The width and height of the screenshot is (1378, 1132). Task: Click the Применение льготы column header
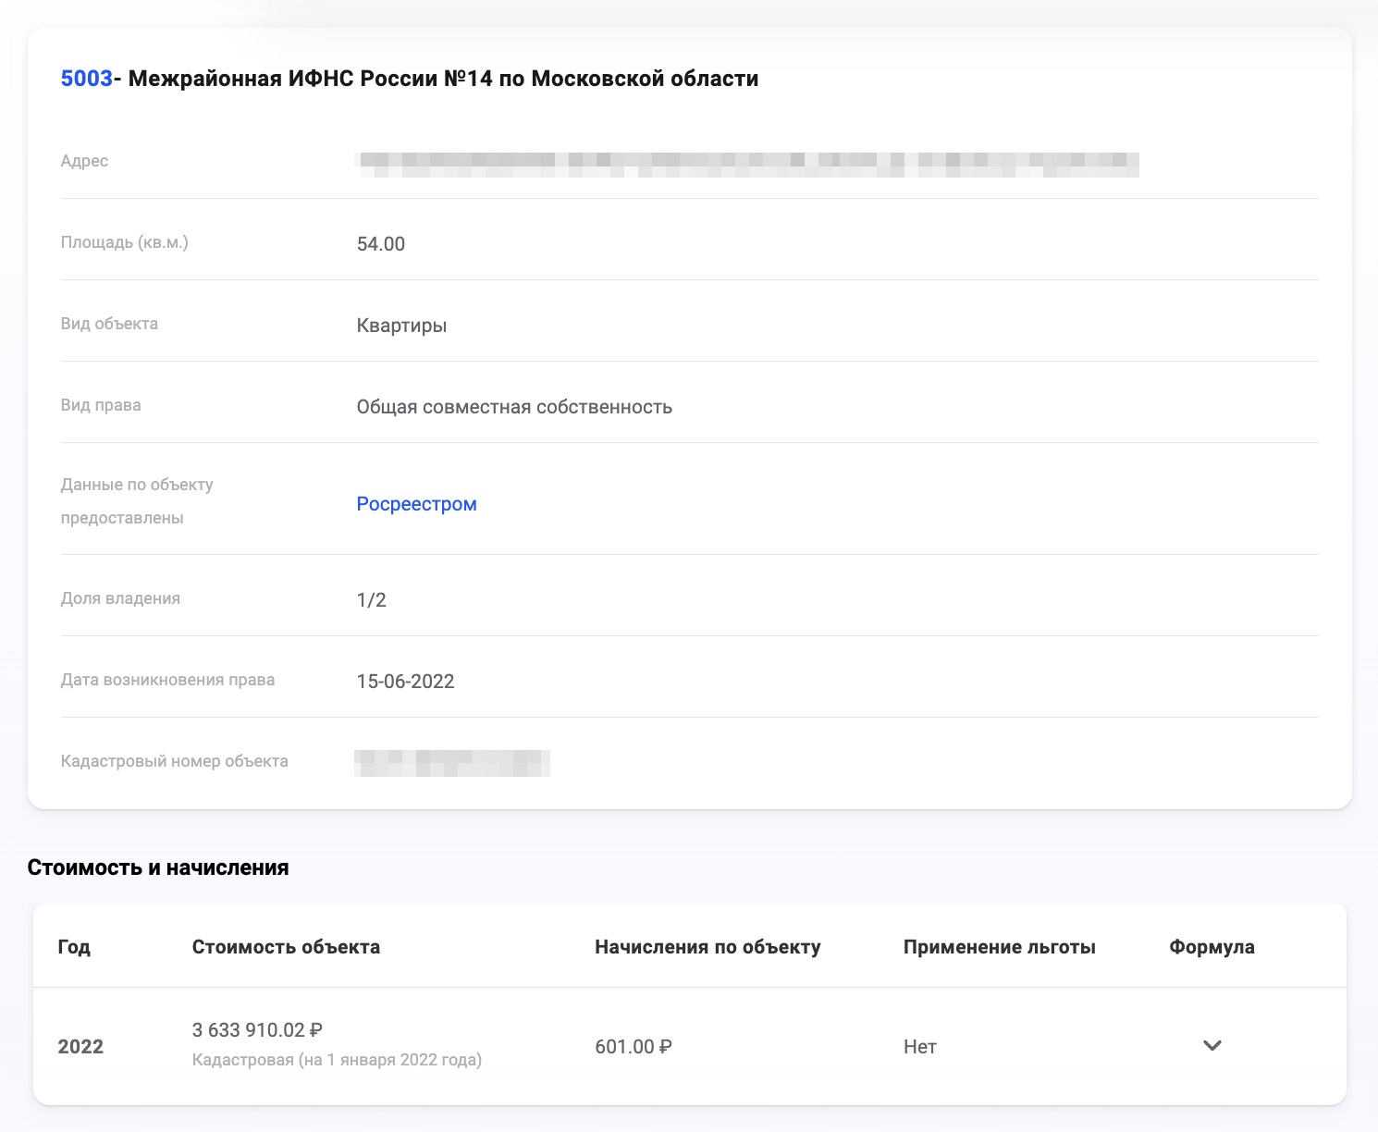pos(1000,947)
